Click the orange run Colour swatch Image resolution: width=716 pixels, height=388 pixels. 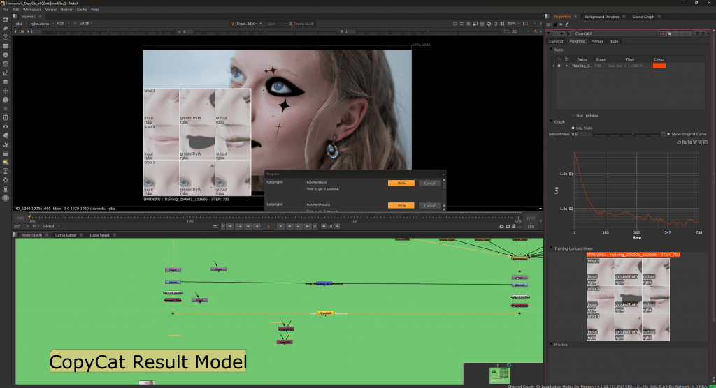pyautogui.click(x=659, y=66)
